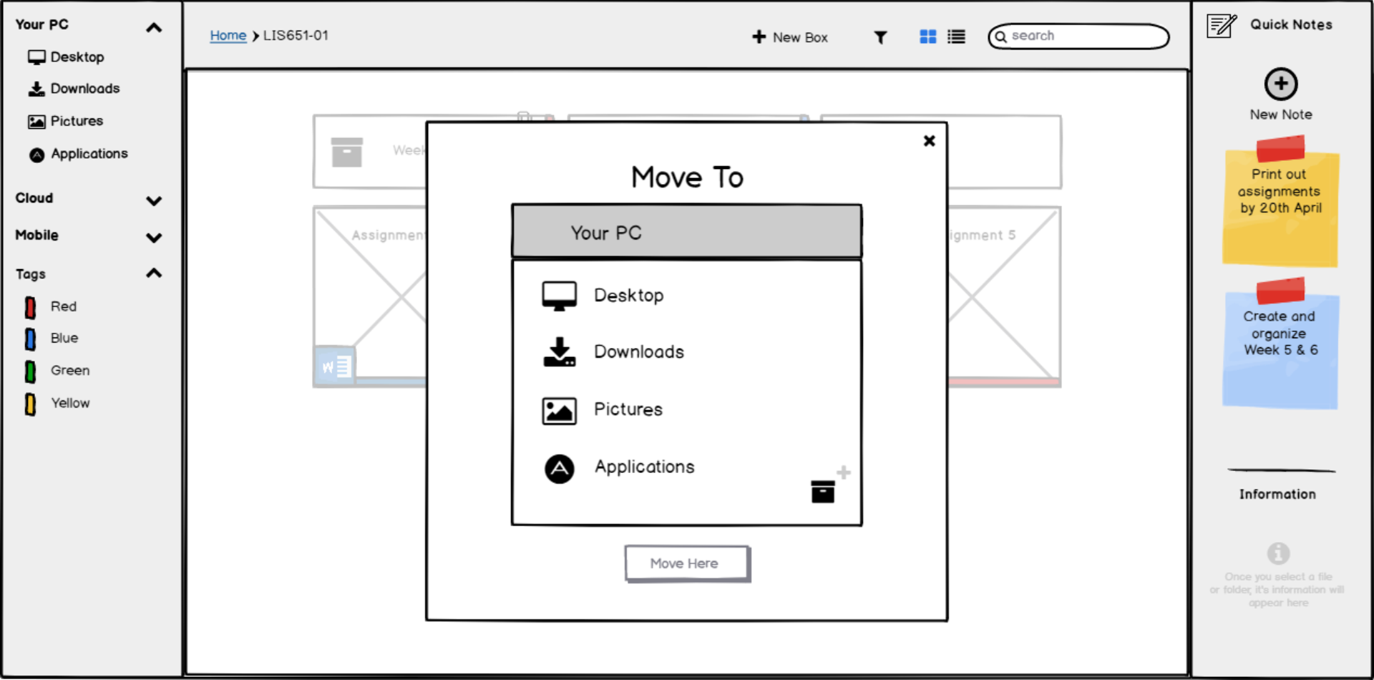1374x680 pixels.
Task: Click the Quick Notes pencil icon
Action: 1222,25
